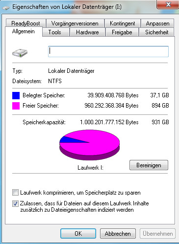The height and width of the screenshot is (244, 179).
Task: Click the magenta free space swatch
Action: (16, 106)
